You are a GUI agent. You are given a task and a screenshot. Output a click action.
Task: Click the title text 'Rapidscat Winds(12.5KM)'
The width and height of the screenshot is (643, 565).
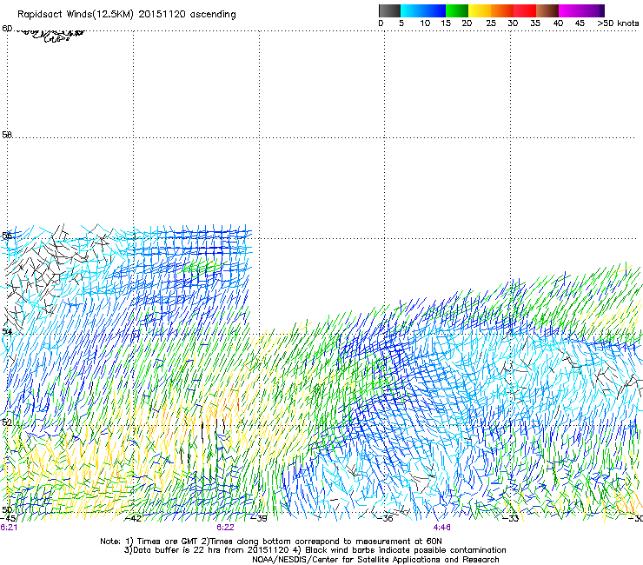point(76,15)
